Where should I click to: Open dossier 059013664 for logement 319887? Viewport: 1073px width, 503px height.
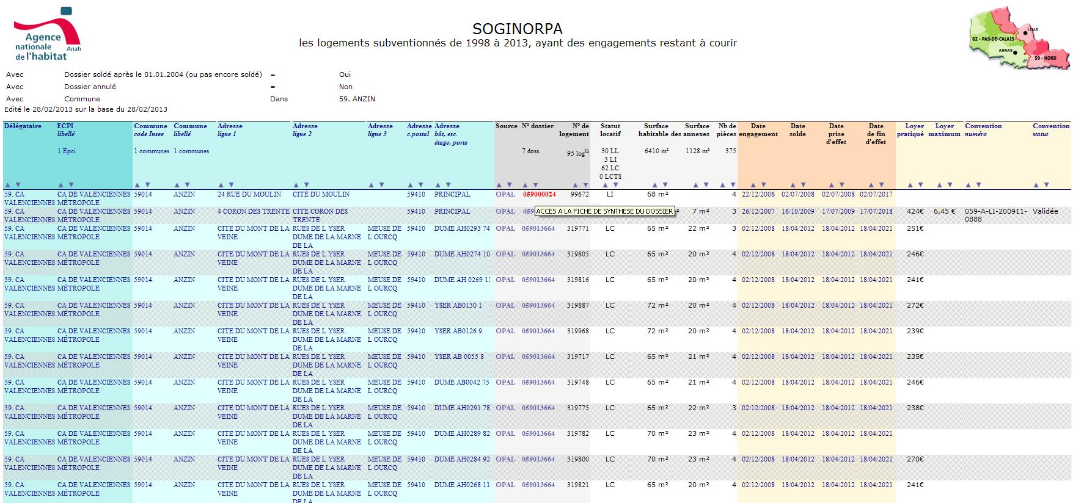click(538, 306)
